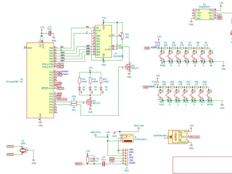Select the D1 IR LED symbol
232x174 pixels.
pyautogui.click(x=79, y=87)
